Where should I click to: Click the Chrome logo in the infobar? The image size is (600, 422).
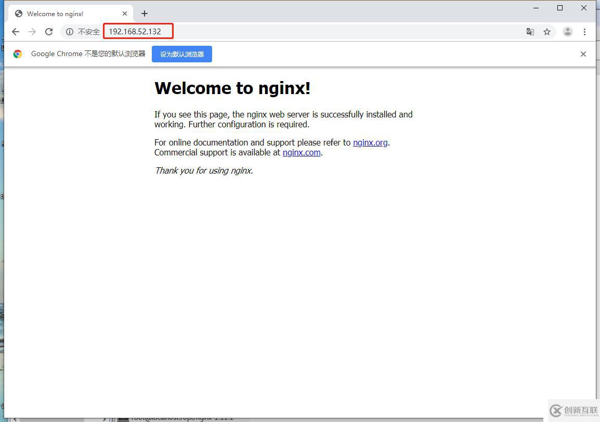click(18, 54)
